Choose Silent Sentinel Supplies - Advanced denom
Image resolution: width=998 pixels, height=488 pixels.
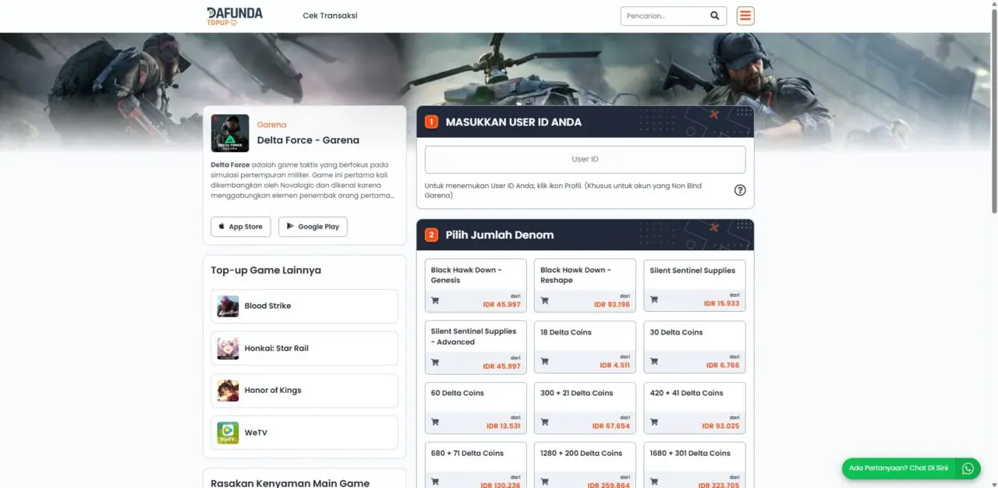(x=476, y=347)
